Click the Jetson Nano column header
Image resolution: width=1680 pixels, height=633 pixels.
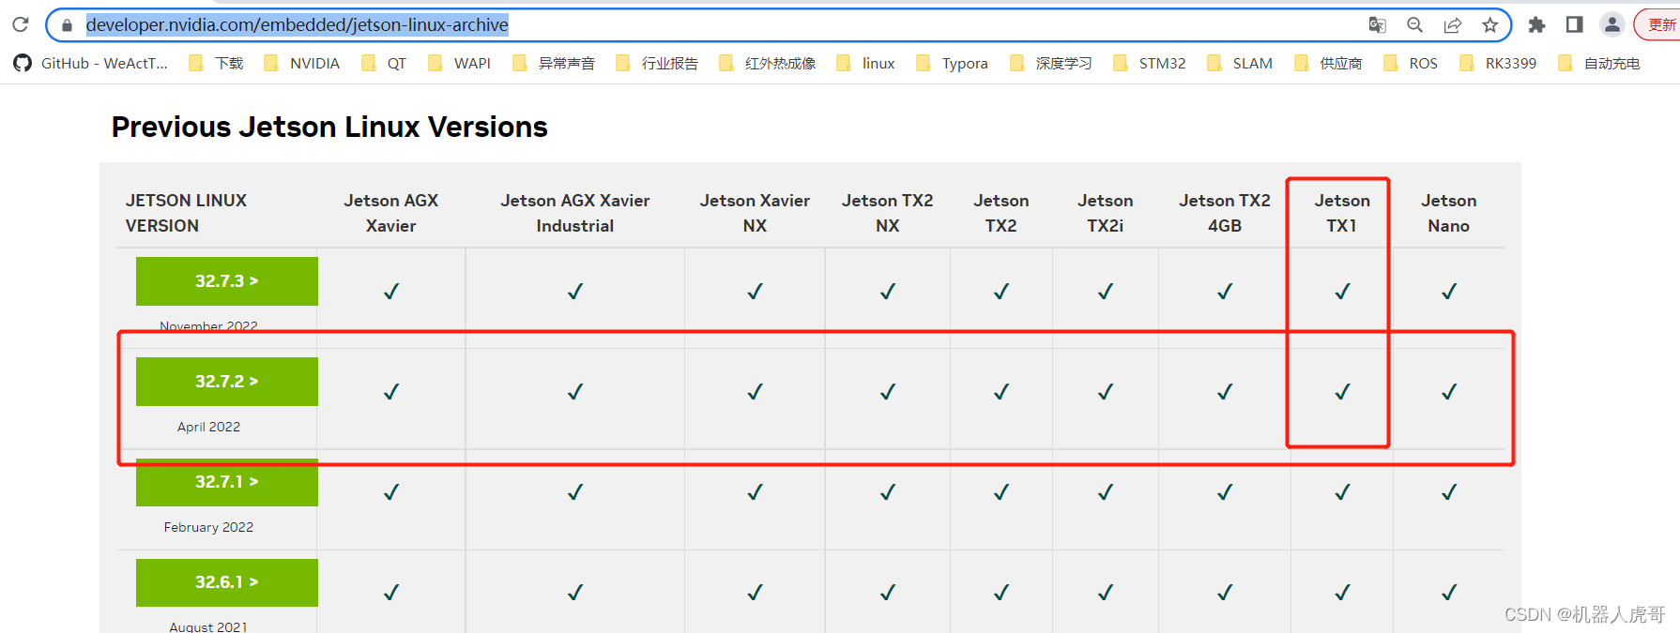[x=1449, y=213]
